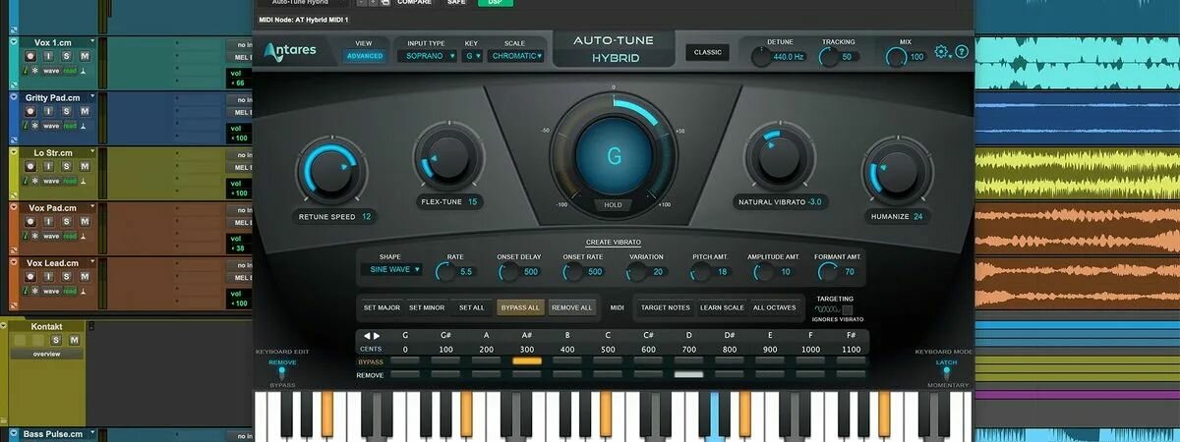Image resolution: width=1180 pixels, height=442 pixels.
Task: Open Vox 1.cm track name dropdown arrow
Action: click(x=91, y=42)
